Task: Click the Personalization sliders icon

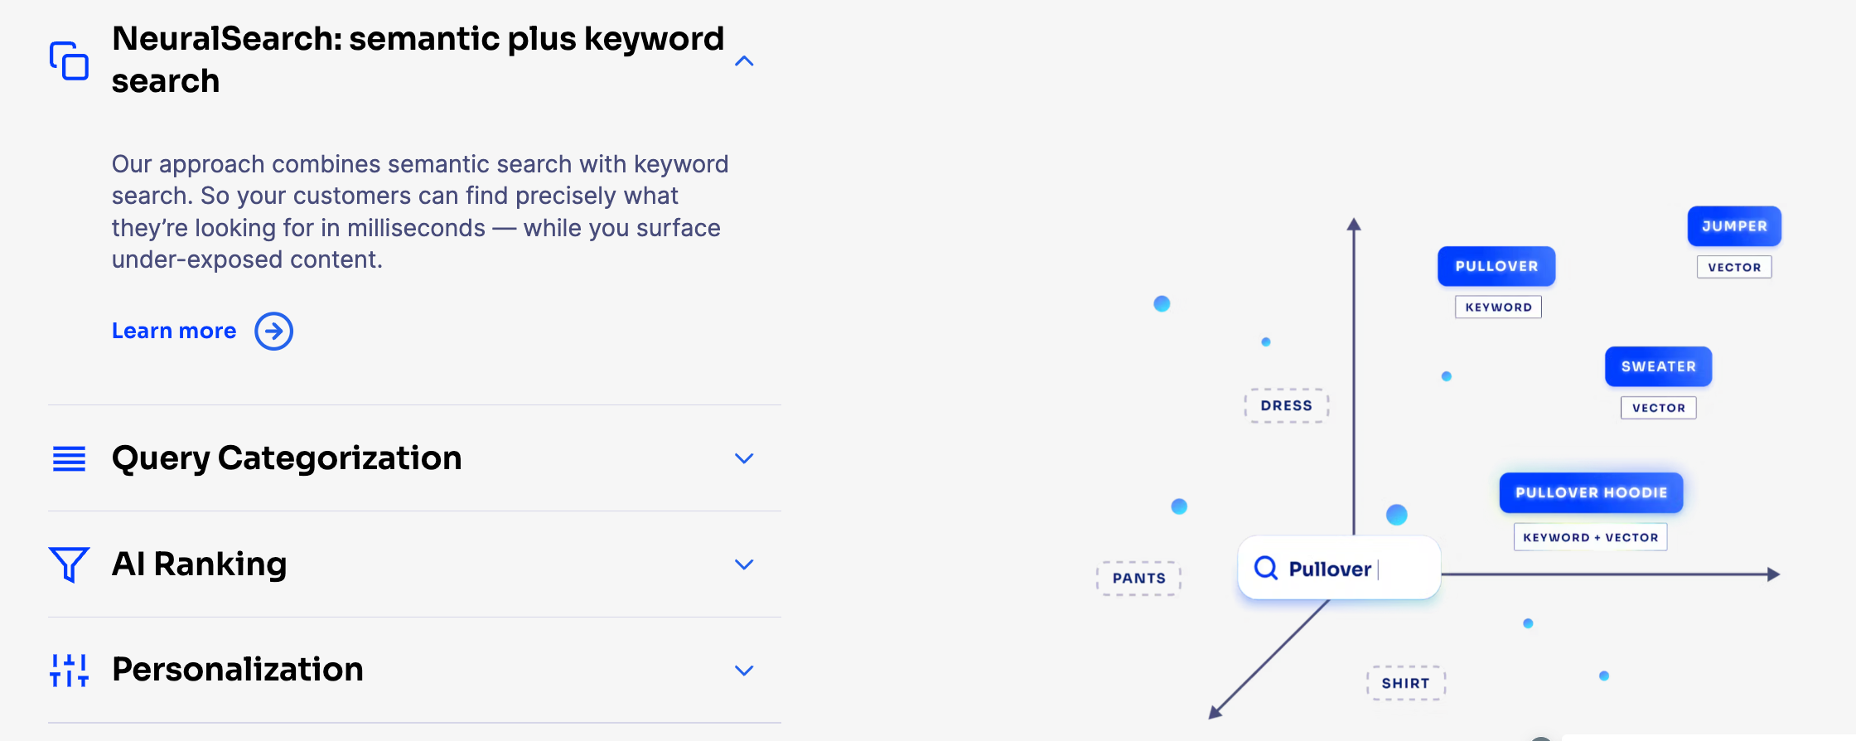Action: tap(69, 670)
